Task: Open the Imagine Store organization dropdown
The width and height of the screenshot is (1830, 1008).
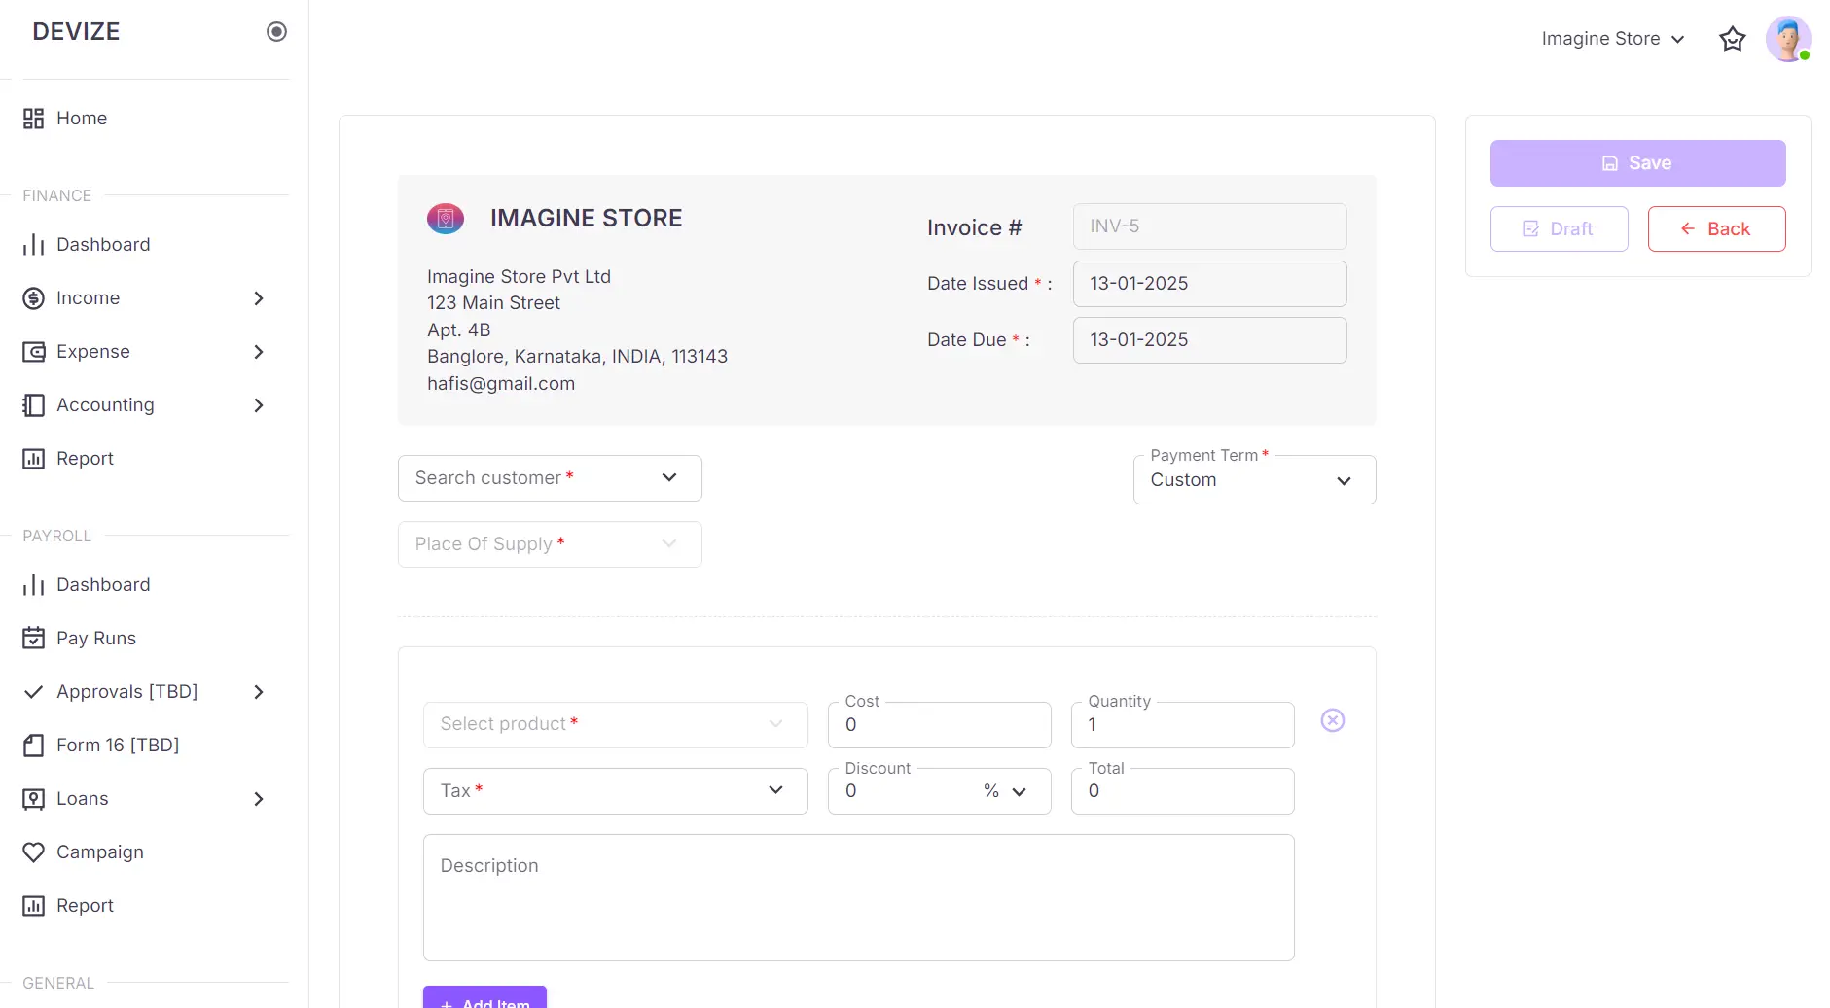Action: (x=1613, y=39)
